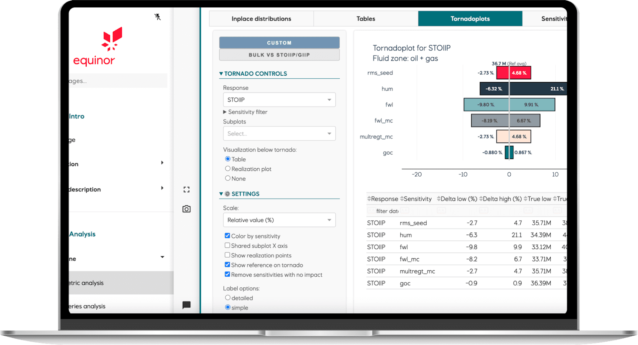Click BULK VS STOIIP/GIIP button

click(279, 55)
